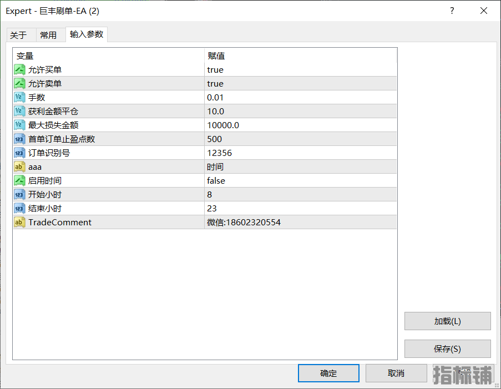This screenshot has height=389, width=501.
Task: Select the 开始小时 variable name
Action: pyautogui.click(x=45, y=195)
